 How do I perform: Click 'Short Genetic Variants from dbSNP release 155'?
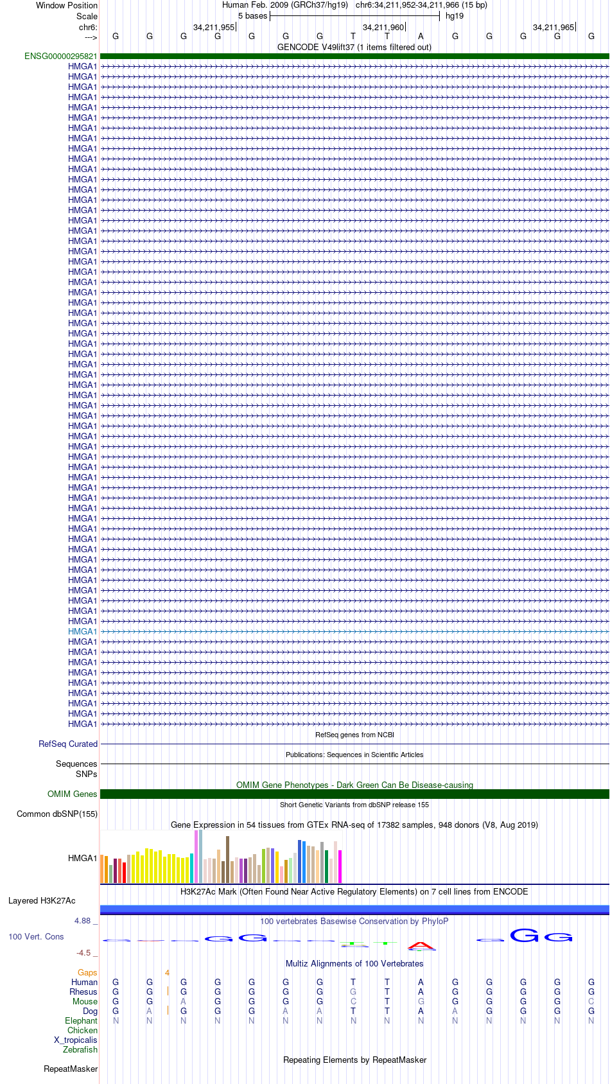click(x=354, y=805)
